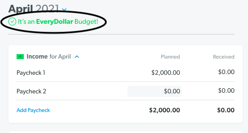
Task: Edit Paycheck 2 planned amount field
Action: coord(154,91)
